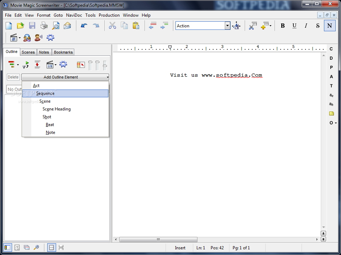Click the Delete button in Outline panel

13,77
